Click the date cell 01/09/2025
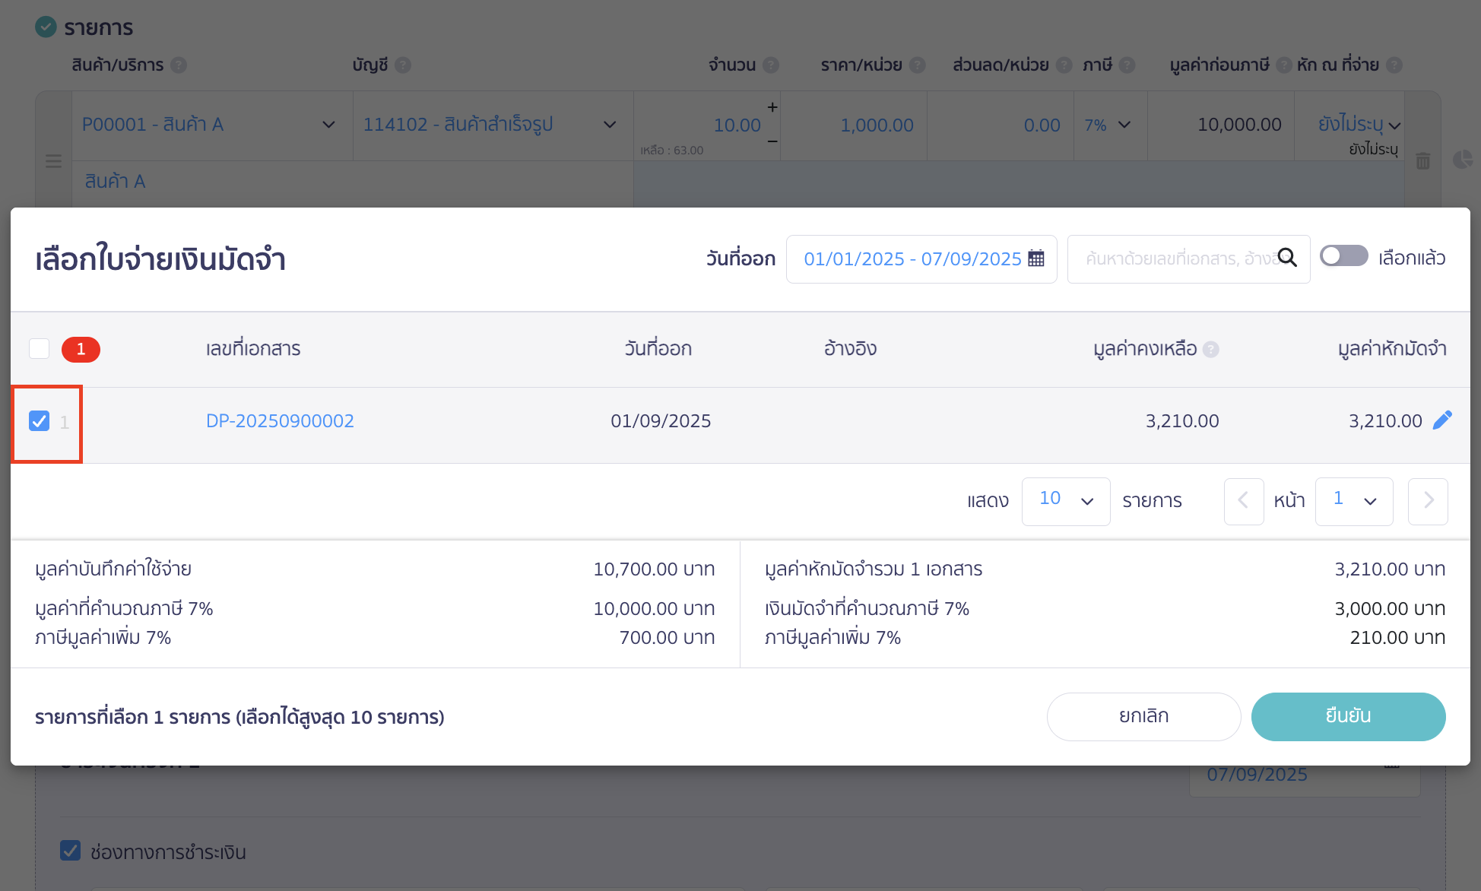 661,421
